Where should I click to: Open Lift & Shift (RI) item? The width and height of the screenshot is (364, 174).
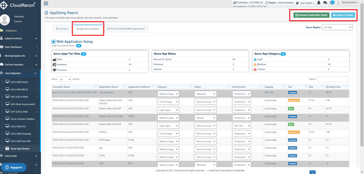coord(21,126)
